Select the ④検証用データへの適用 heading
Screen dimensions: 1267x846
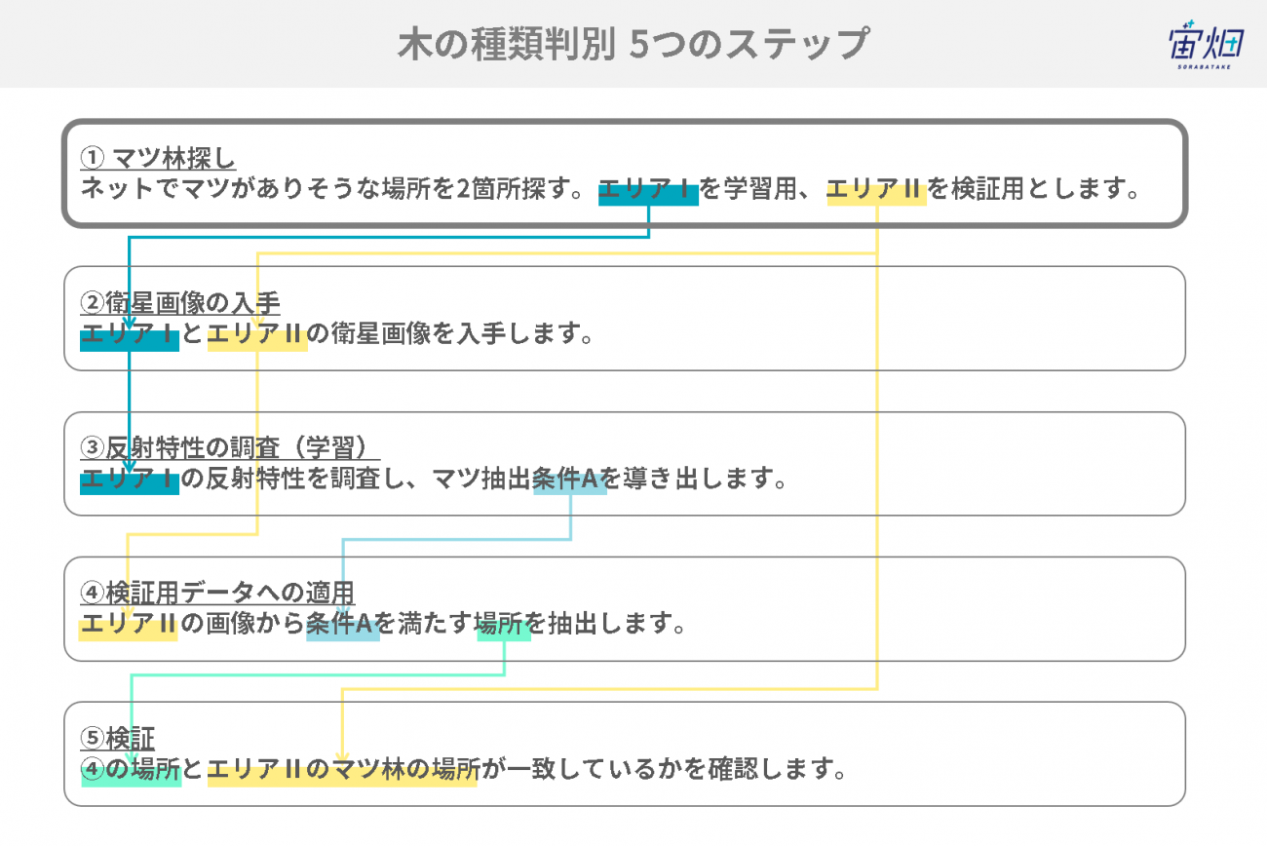[216, 593]
